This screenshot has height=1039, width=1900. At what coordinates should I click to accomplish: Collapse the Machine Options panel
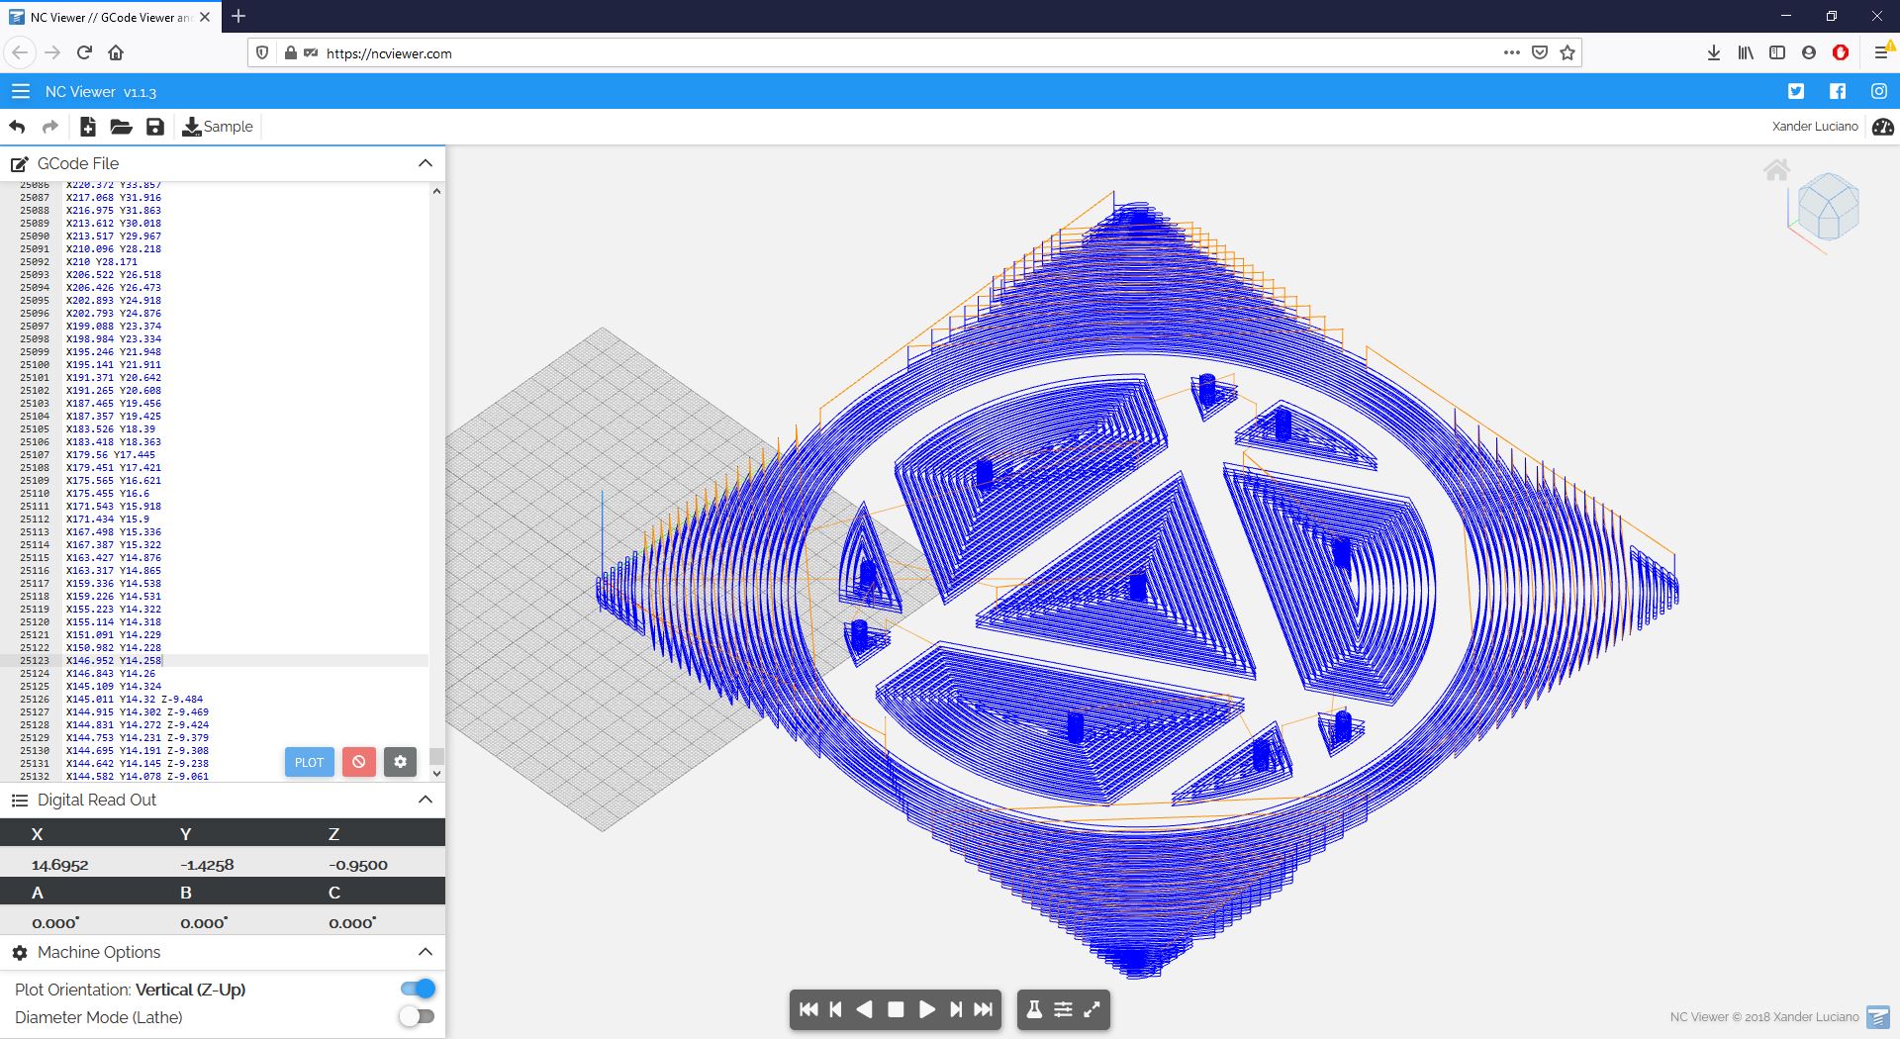click(x=426, y=952)
